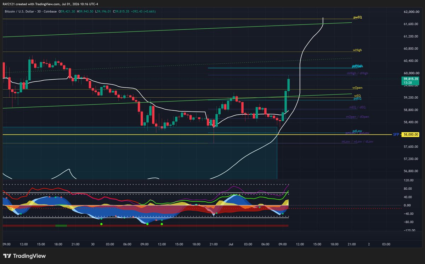Click 62,000.00 on the price axis

[411, 12]
